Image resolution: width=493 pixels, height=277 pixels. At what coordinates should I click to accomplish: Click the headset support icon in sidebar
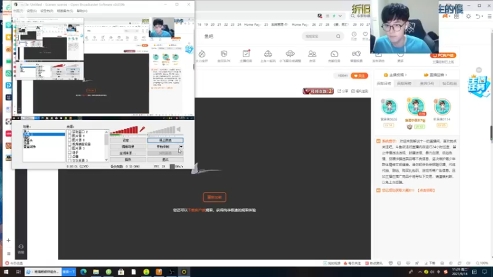(x=21, y=247)
